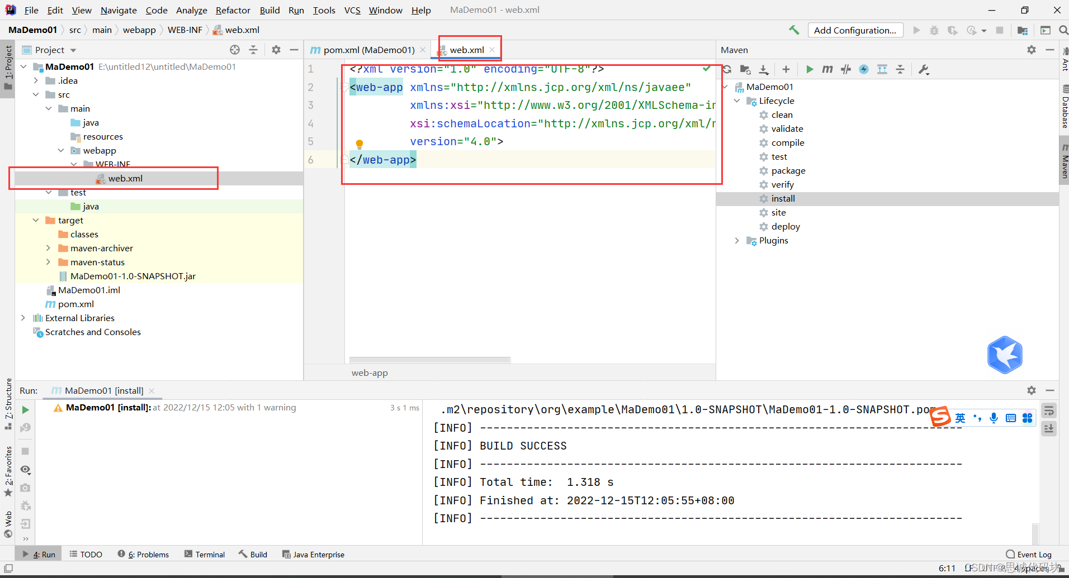Open the Database side panel tab
This screenshot has height=578, width=1069.
[1065, 107]
